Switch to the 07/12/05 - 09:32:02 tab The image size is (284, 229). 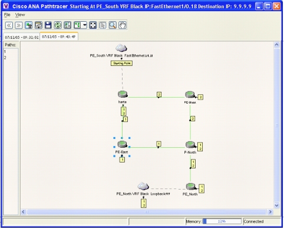[22, 37]
